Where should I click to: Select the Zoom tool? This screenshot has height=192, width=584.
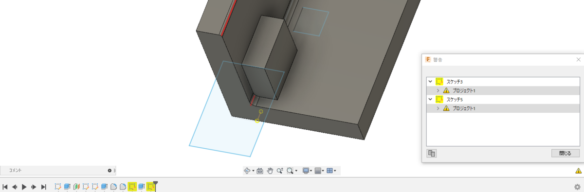tap(280, 171)
